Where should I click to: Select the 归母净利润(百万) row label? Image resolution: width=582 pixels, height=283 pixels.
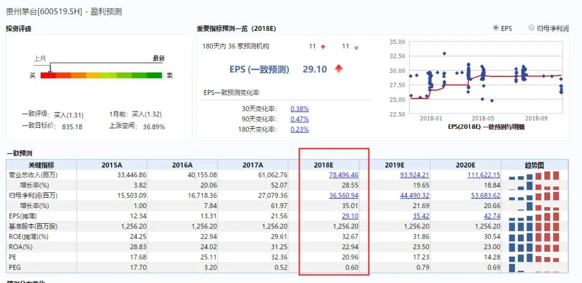coord(33,195)
